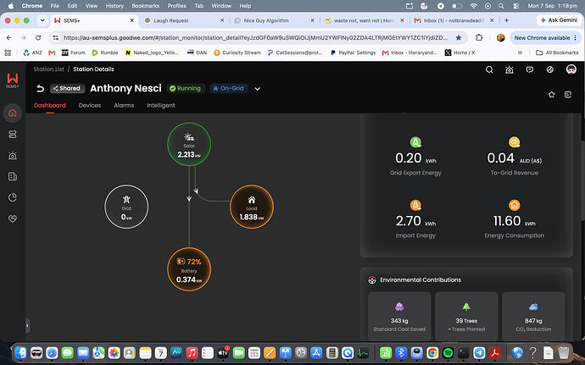This screenshot has height=365, width=585.
Task: Open Finder from the Dock
Action: tap(21, 352)
